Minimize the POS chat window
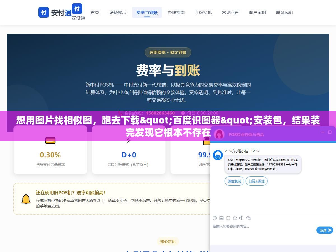Viewport: 336px width, 252px height. 323,132
